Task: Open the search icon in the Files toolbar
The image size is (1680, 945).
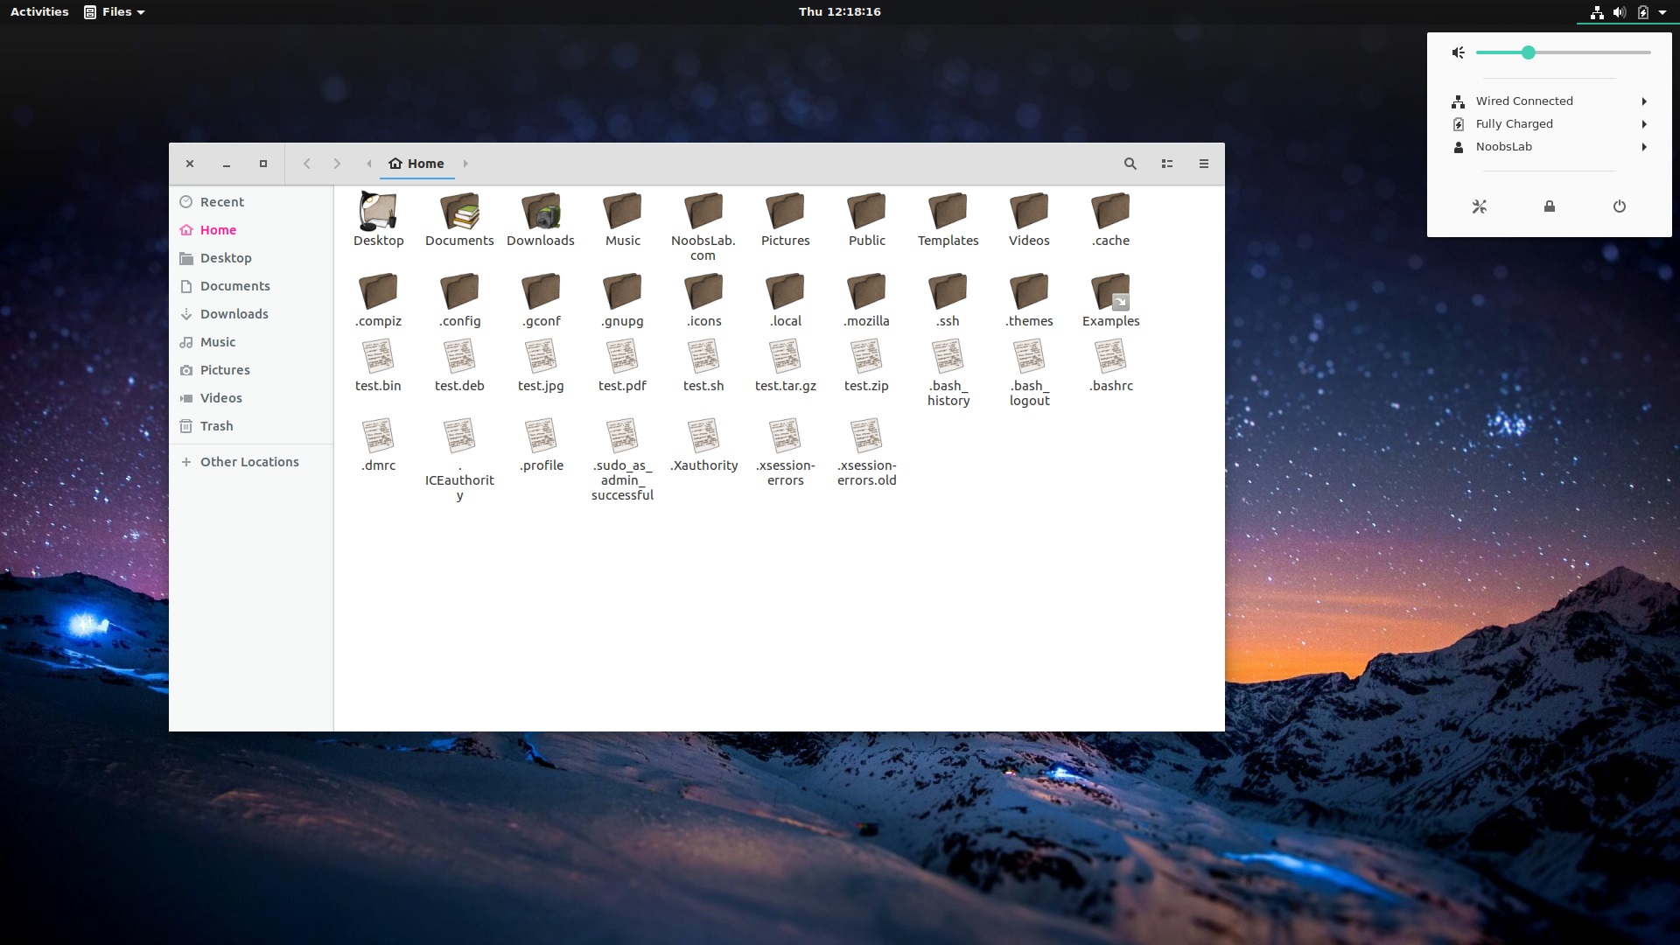Action: point(1130,164)
